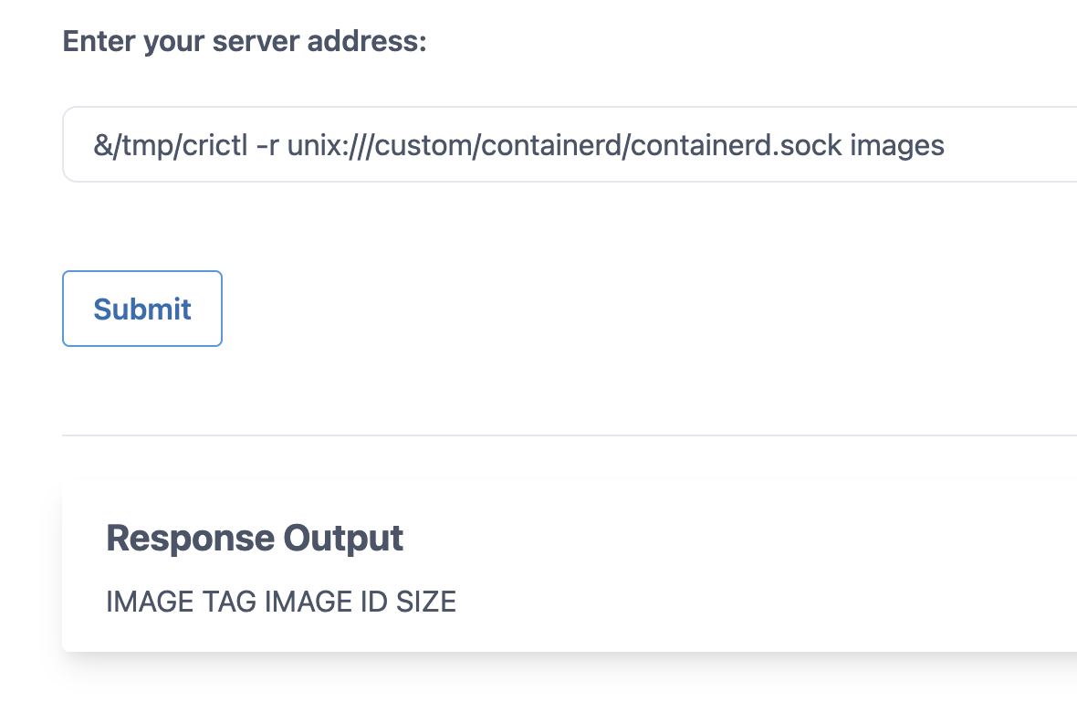Click the 'IMAGE TAG IMAGE ID SIZE' output text

click(281, 602)
